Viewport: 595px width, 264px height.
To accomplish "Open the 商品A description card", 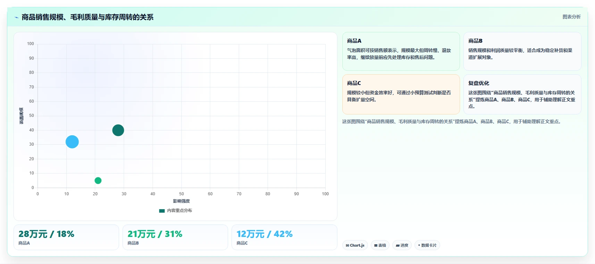I will 401,51.
